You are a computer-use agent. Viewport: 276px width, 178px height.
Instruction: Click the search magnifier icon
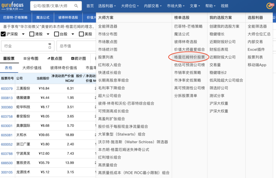[x=76, y=6]
